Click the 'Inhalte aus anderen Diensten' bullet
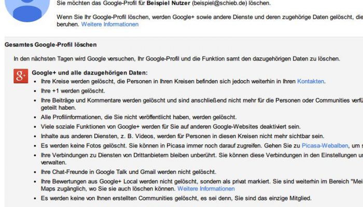363x207 pixels. click(183, 136)
